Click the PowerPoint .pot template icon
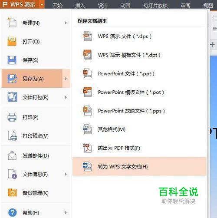 tap(87, 92)
